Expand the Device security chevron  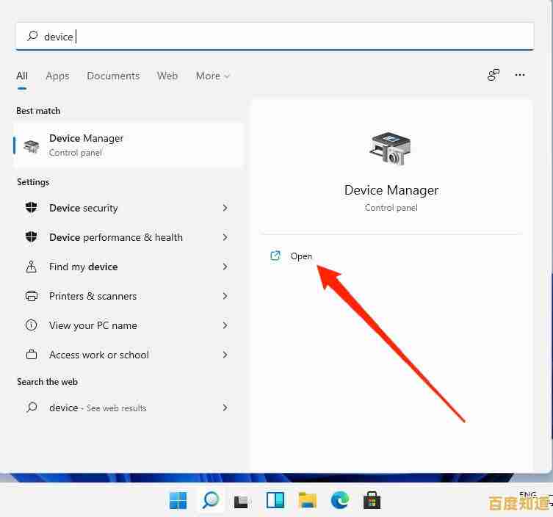point(225,208)
